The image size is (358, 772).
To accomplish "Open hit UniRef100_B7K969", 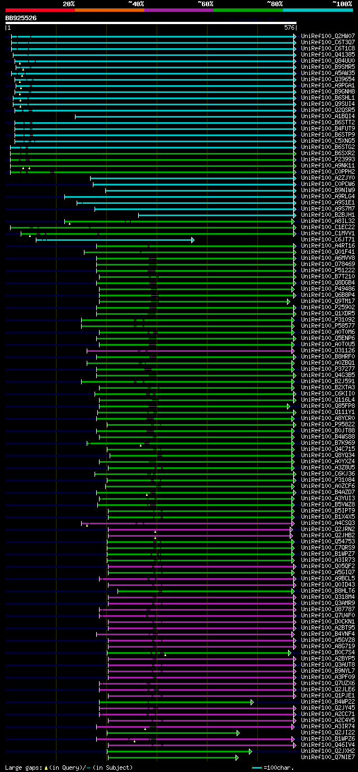I will coord(328,443).
